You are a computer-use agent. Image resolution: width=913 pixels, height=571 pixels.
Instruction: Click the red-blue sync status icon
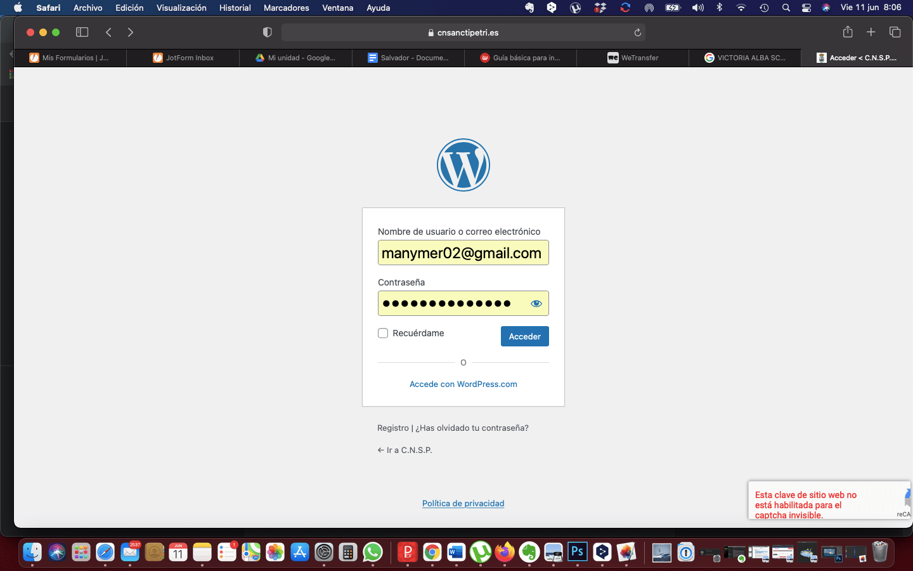coord(625,8)
